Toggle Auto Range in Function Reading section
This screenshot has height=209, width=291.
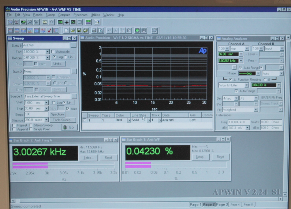(236, 91)
